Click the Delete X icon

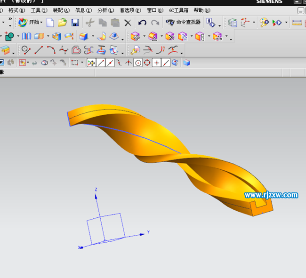pyautogui.click(x=128, y=22)
